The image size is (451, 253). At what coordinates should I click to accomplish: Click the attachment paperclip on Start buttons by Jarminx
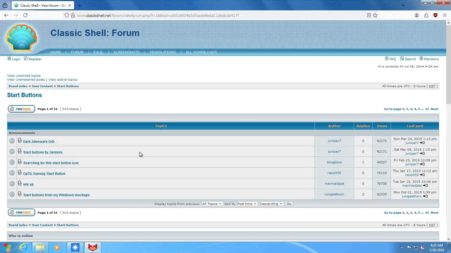20,151
